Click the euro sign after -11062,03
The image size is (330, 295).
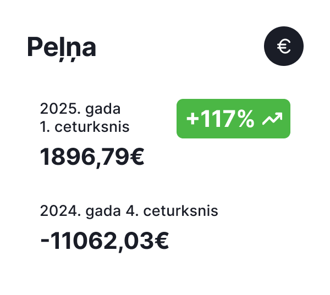[x=162, y=240]
